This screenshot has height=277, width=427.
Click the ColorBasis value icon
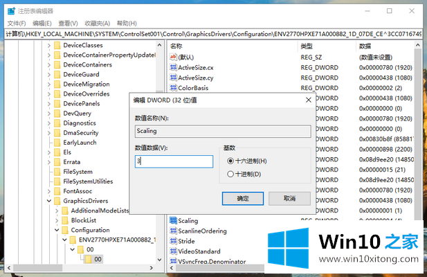click(173, 88)
